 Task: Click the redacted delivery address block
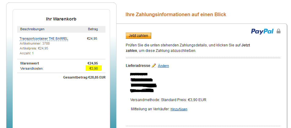pos(143,82)
